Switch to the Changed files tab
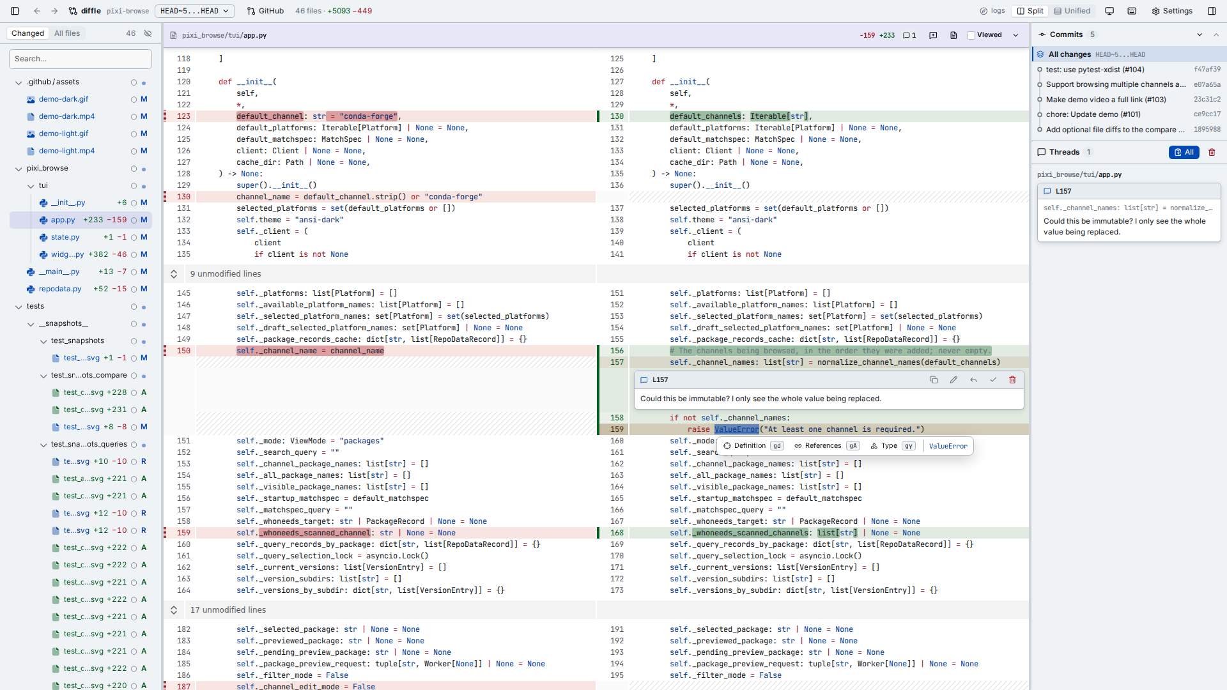The width and height of the screenshot is (1227, 690). pos(28,33)
